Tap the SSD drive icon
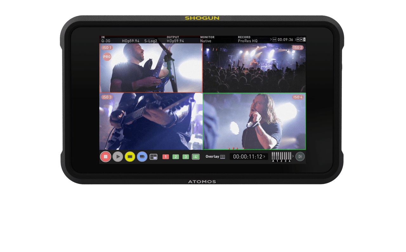This screenshot has width=406, height=252. point(274,40)
